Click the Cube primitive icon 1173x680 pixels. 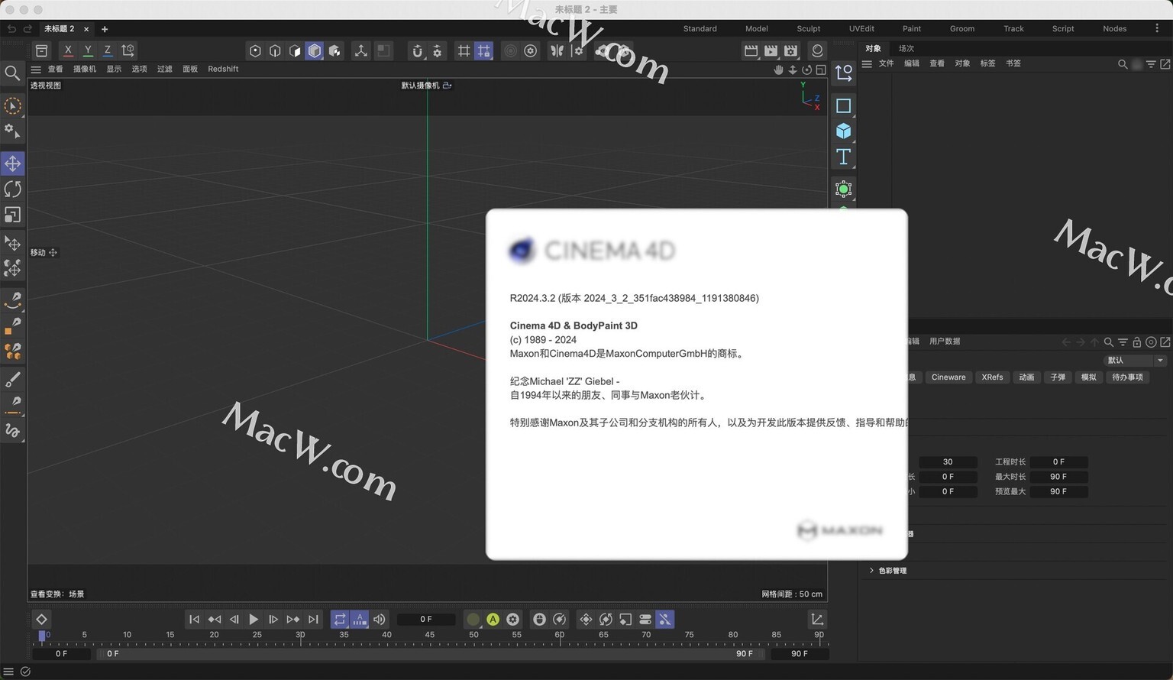pyautogui.click(x=843, y=131)
